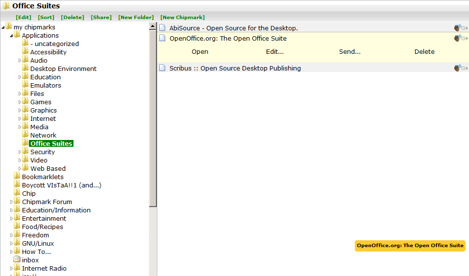Click the folder icon beside Desktop Environment

[x=25, y=68]
